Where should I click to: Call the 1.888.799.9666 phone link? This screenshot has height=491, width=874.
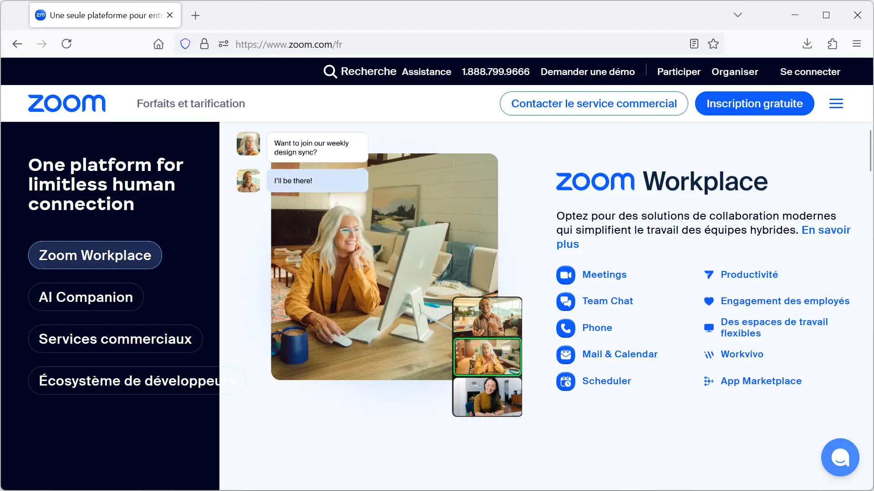point(496,72)
